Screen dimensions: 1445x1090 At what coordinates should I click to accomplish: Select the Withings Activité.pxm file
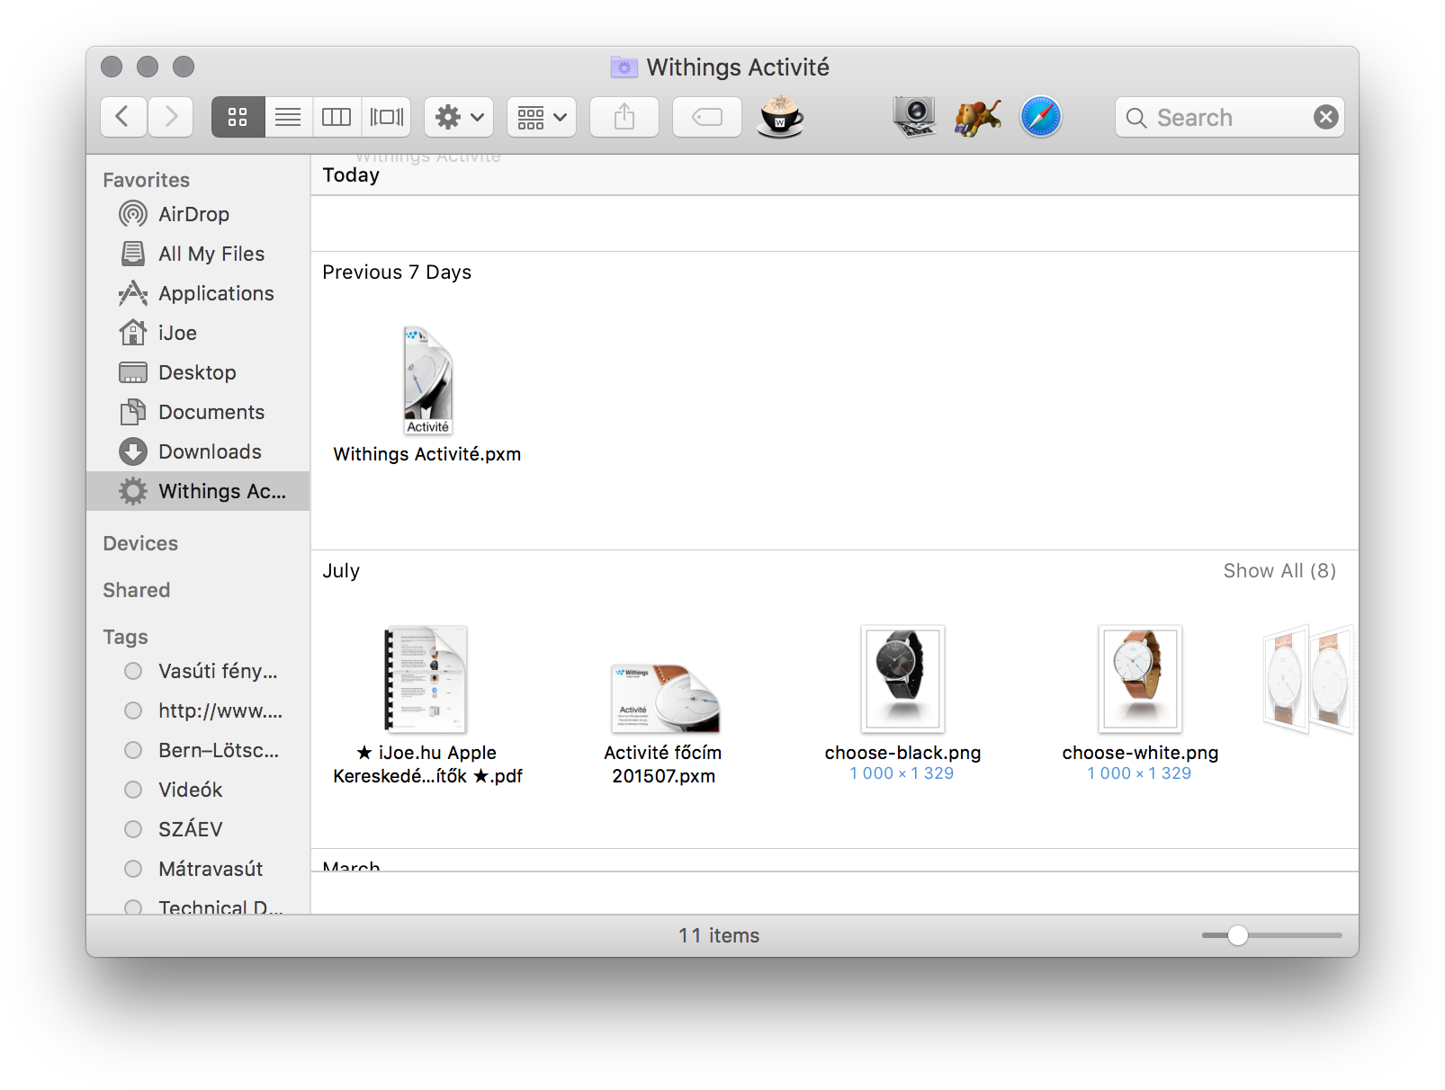point(427,396)
